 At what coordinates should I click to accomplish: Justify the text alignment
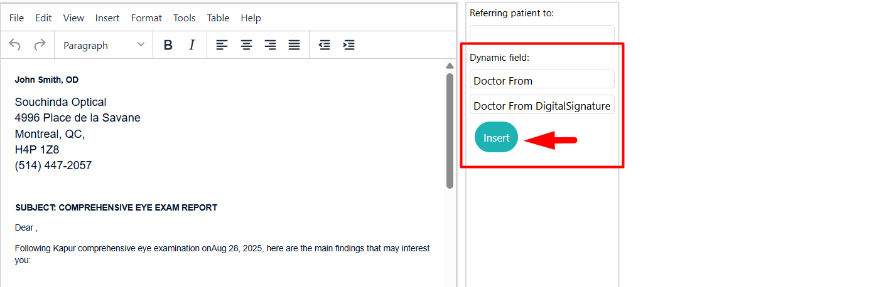coord(294,45)
